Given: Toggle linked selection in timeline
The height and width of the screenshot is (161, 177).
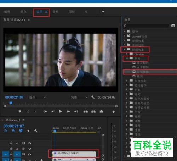Looking at the screenshot, I should tap(21, 131).
